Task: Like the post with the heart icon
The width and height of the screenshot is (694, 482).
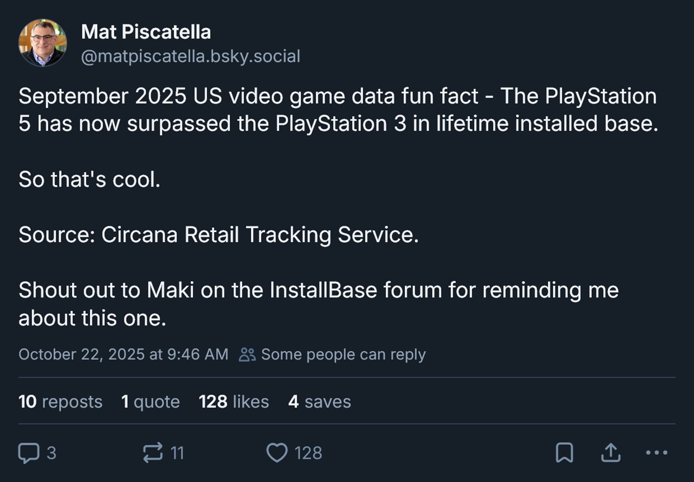Action: pyautogui.click(x=277, y=453)
